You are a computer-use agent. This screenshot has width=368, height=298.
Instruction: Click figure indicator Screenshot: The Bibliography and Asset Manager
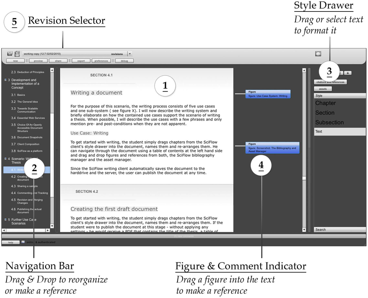(272, 148)
